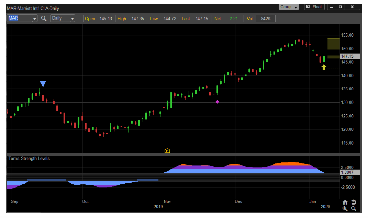The height and width of the screenshot is (218, 368).
Task: Click the symbol search magnifier icon
Action: pyautogui.click(x=44, y=18)
